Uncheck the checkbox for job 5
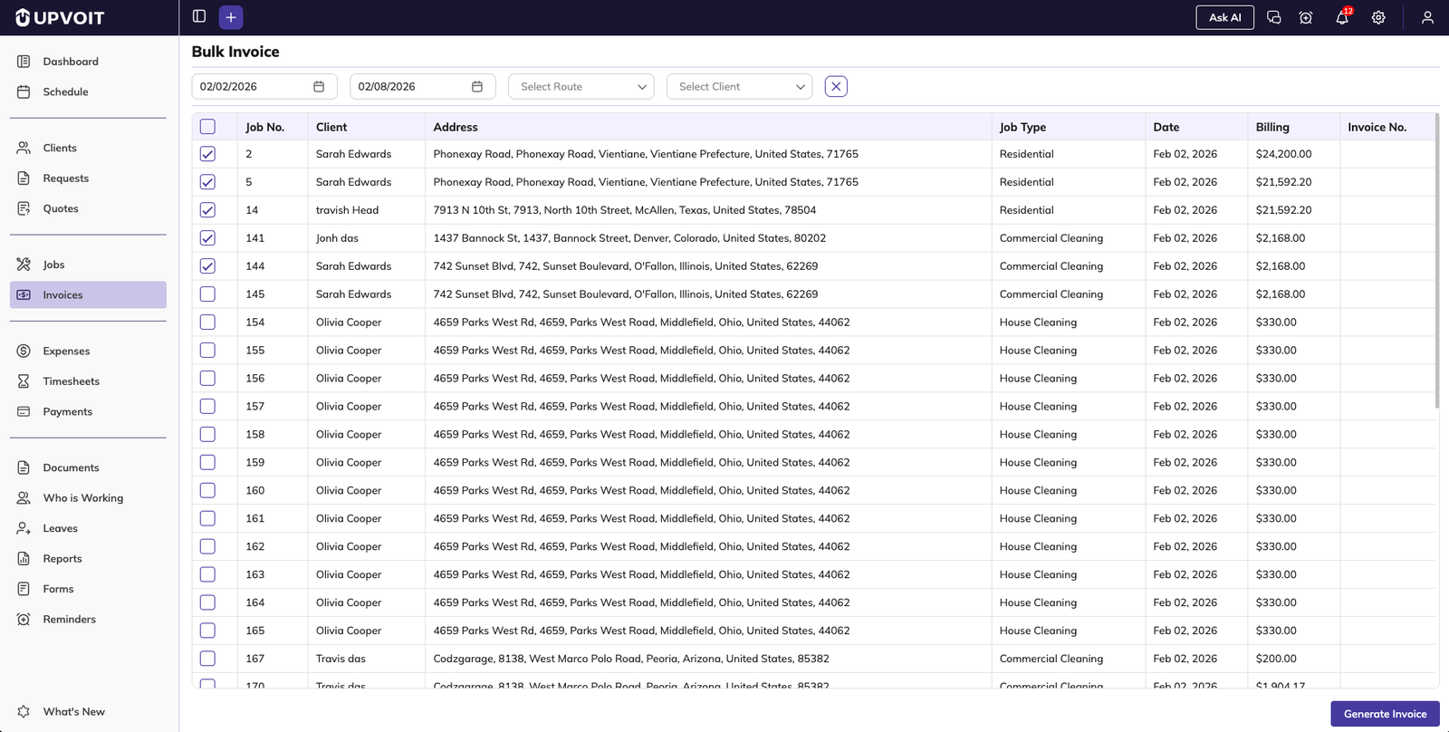The image size is (1449, 732). tap(207, 182)
